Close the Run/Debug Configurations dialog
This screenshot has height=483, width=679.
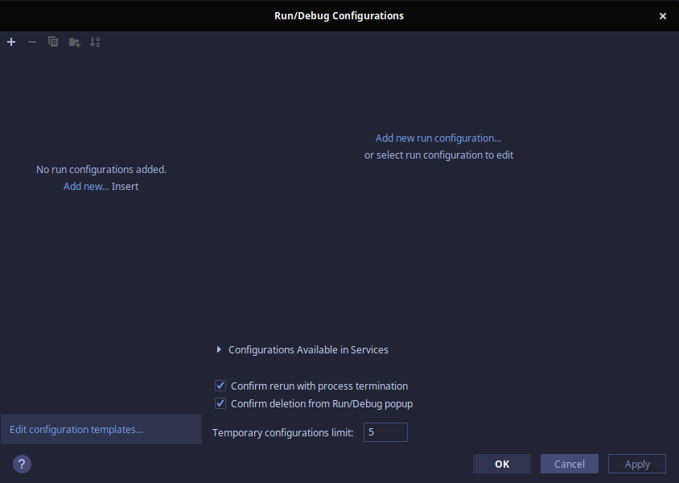[x=663, y=16]
